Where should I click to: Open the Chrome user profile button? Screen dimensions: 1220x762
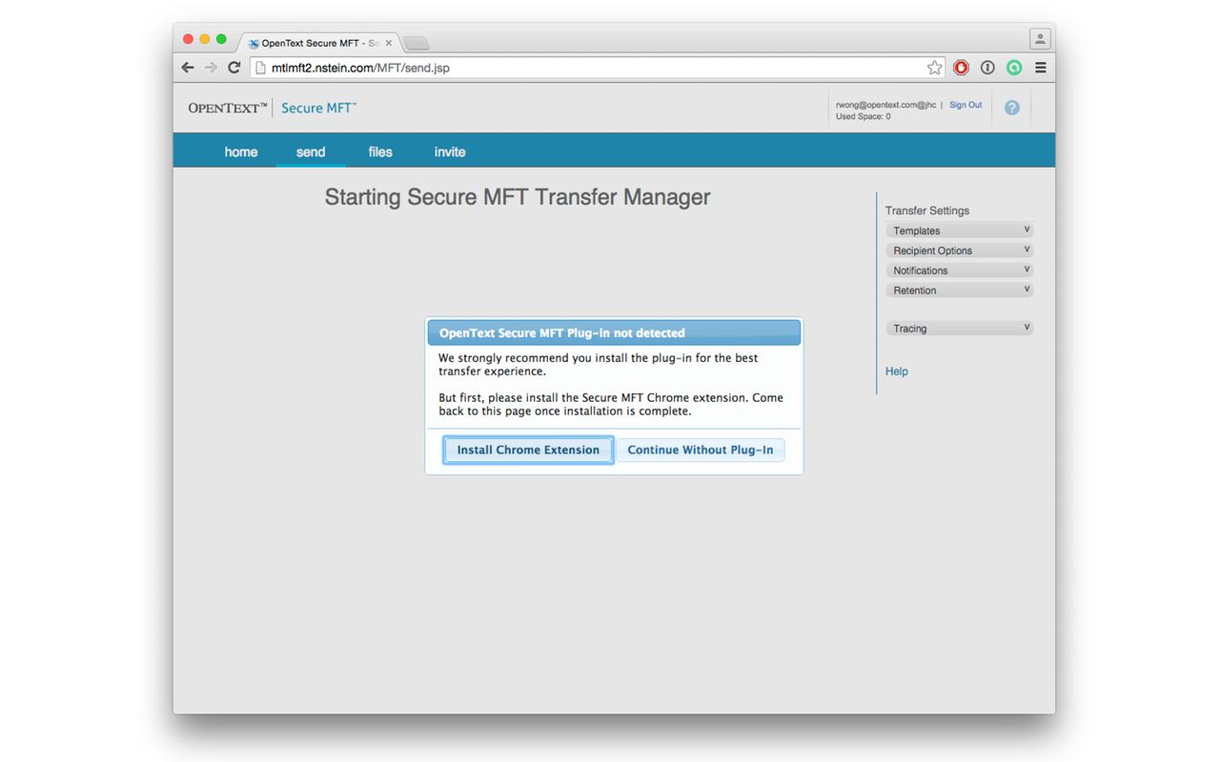1039,38
